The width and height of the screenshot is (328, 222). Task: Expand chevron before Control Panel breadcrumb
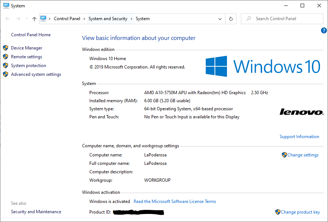[49, 19]
